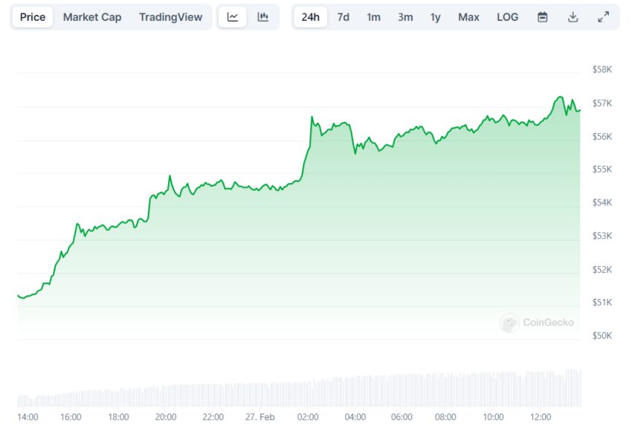This screenshot has height=435, width=632.
Task: Download the chart data
Action: [x=573, y=17]
